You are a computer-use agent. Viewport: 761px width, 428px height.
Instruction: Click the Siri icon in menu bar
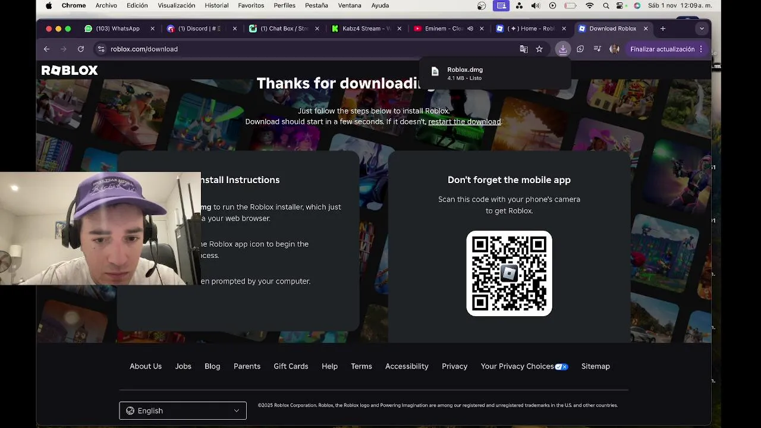[x=637, y=5]
